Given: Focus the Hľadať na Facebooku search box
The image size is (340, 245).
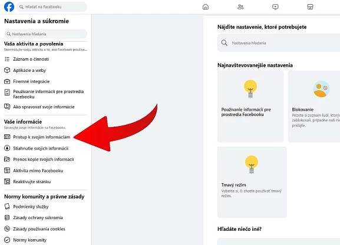Looking at the screenshot, I should [x=52, y=7].
